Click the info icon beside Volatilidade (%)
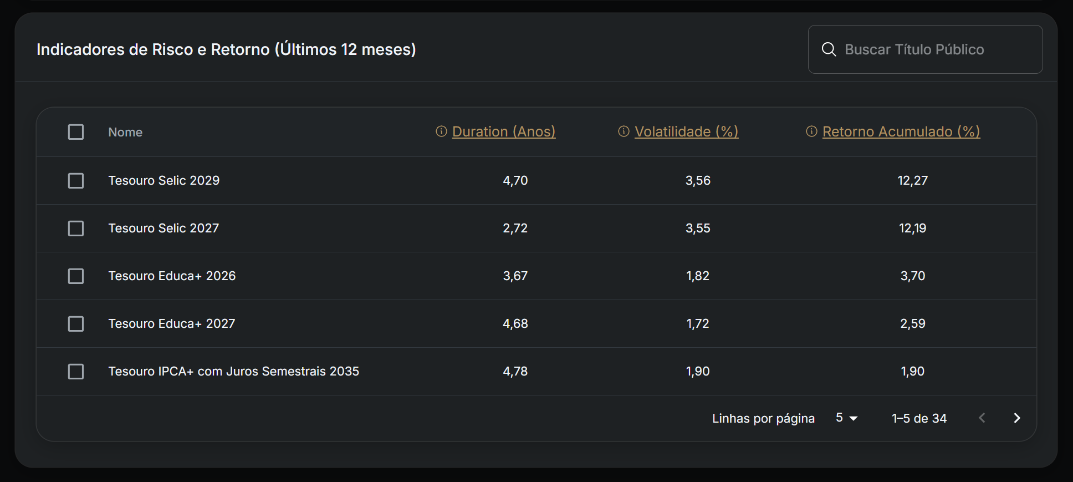Screen dimensions: 1073x482 [x=624, y=131]
